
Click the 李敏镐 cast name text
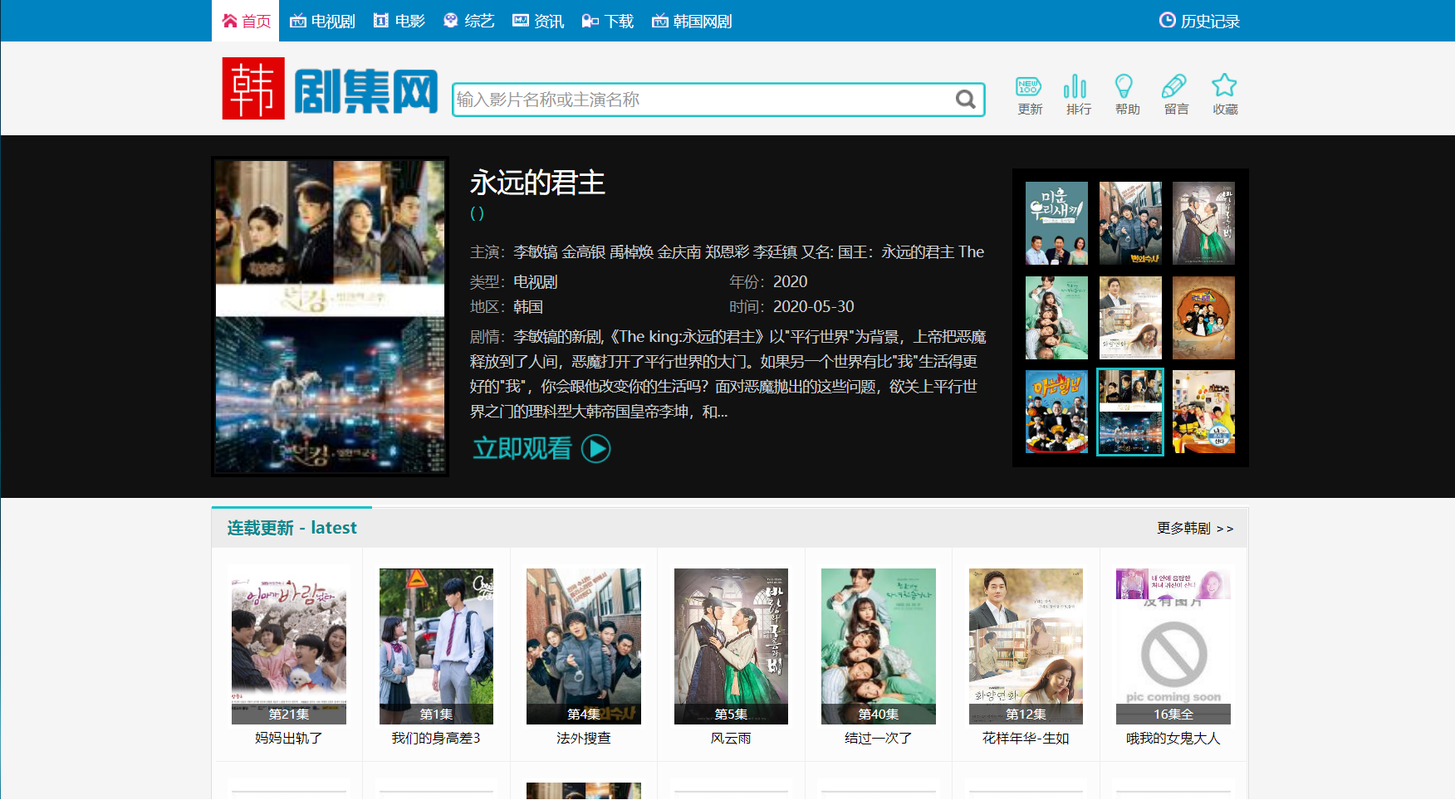coord(536,251)
